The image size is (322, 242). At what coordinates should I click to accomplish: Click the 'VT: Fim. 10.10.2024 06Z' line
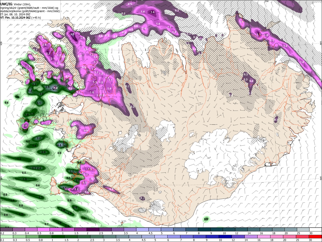click(15, 18)
